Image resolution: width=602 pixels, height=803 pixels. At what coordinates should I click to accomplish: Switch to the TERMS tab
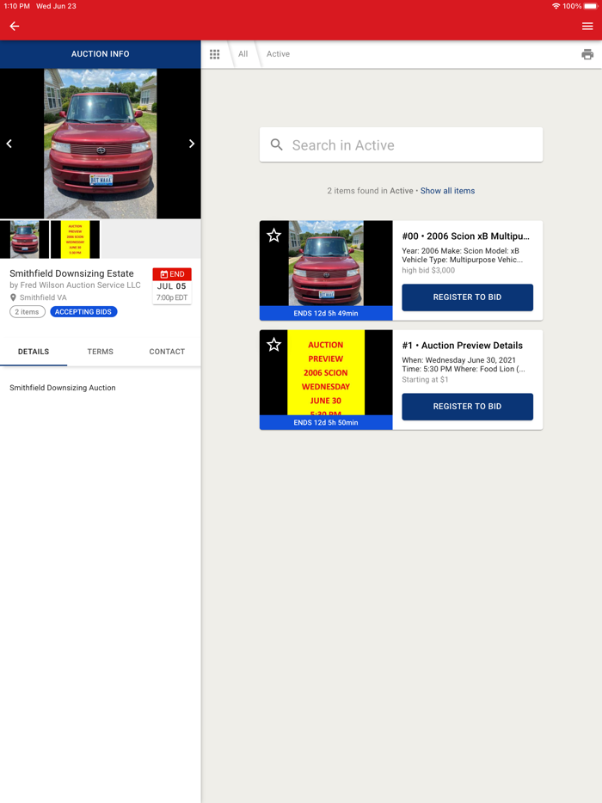101,352
